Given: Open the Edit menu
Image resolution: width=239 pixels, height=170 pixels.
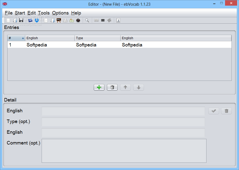Looking at the screenshot, I should pyautogui.click(x=31, y=13).
